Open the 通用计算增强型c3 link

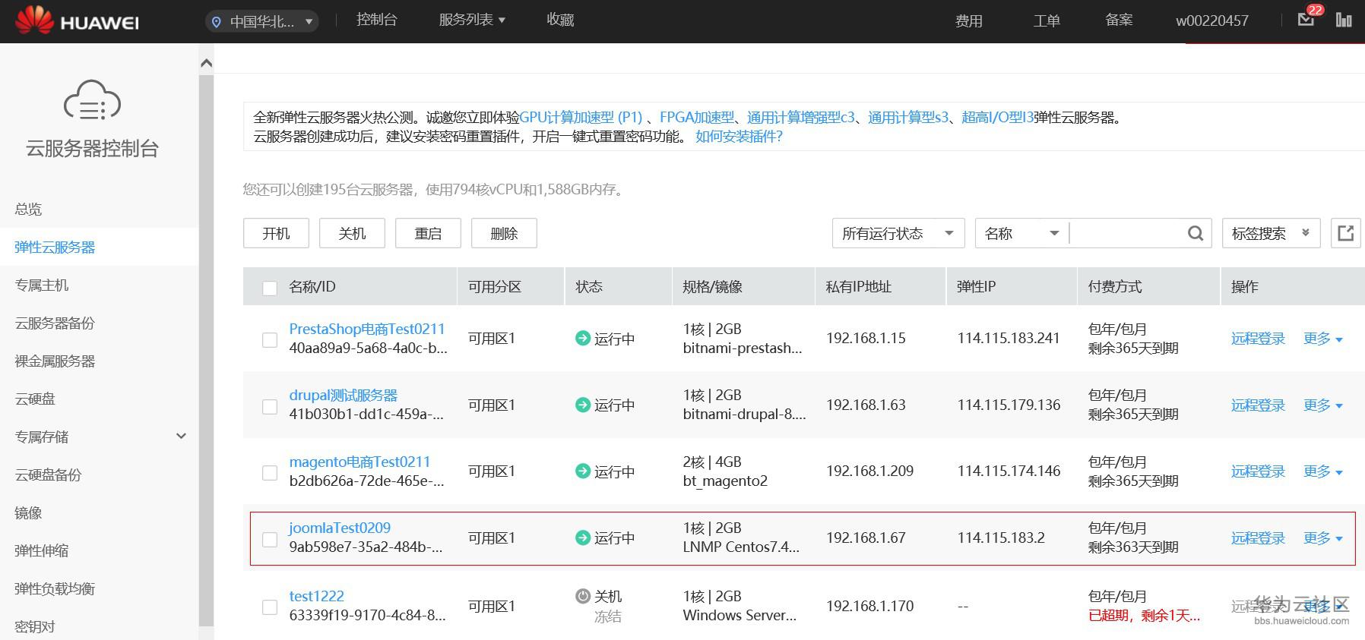pos(801,118)
